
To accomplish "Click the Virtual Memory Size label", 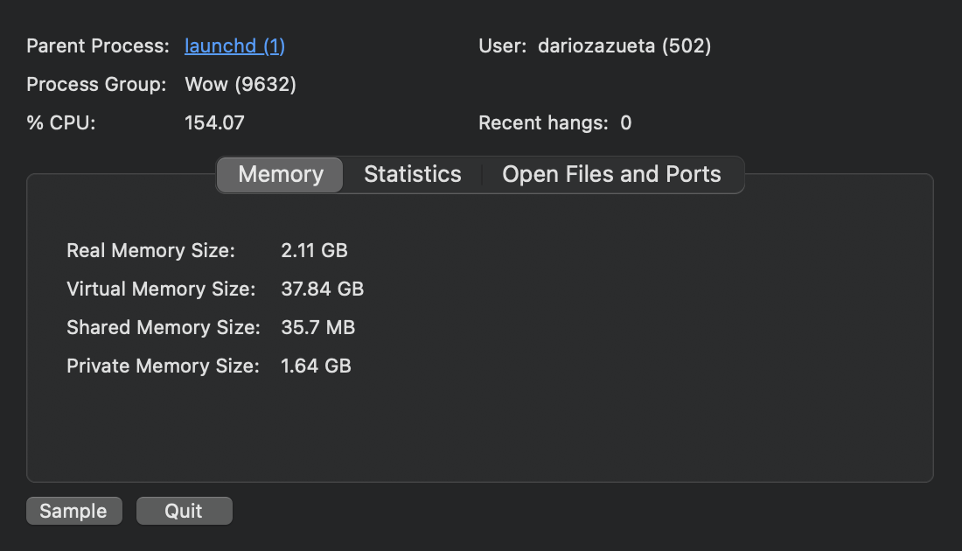I will [x=161, y=289].
